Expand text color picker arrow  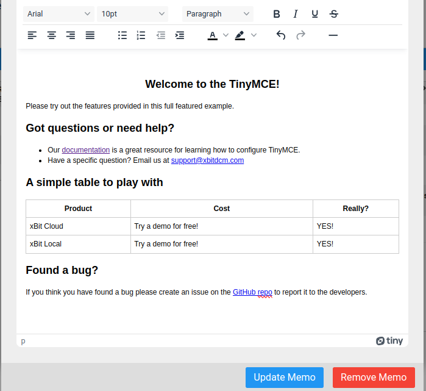(225, 35)
